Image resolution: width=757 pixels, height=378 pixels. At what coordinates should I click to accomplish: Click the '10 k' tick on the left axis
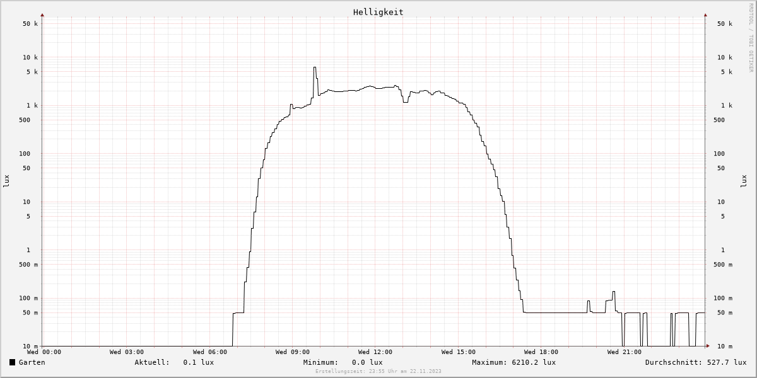[x=30, y=57]
